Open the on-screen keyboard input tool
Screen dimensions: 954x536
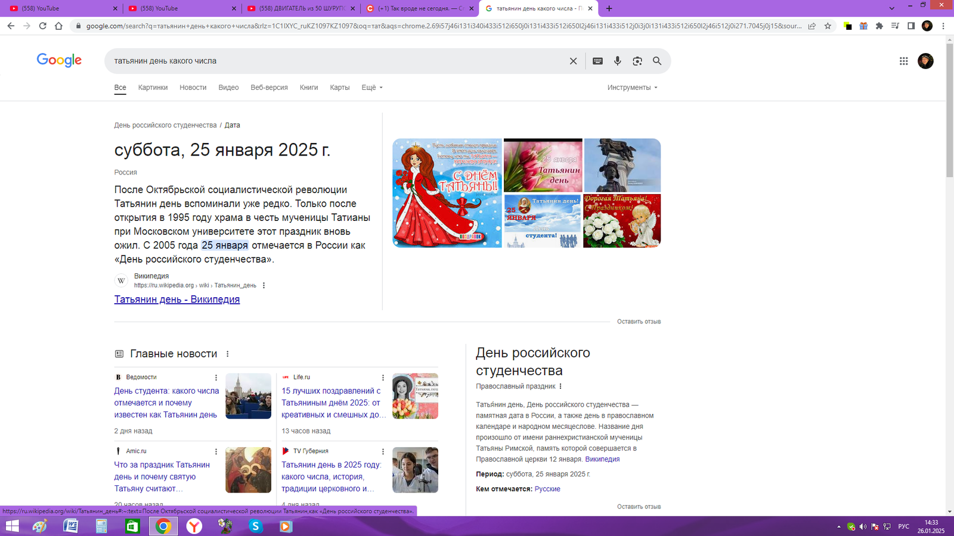597,61
